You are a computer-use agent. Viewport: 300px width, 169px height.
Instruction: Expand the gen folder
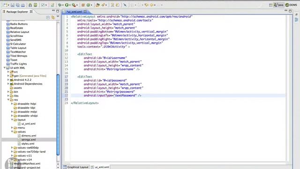pyautogui.click(x=8, y=76)
